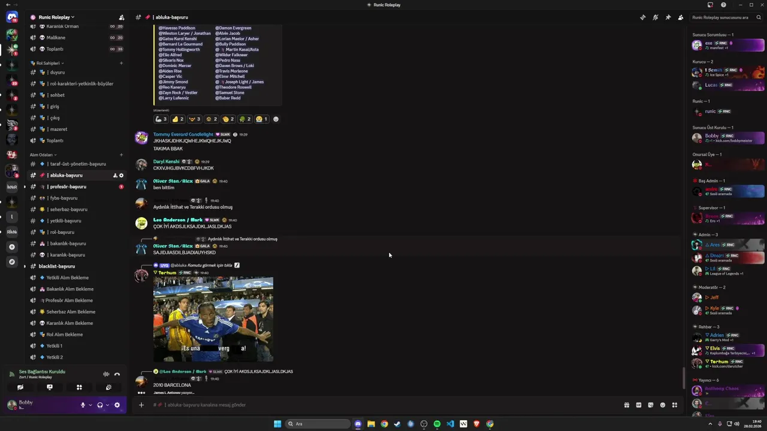Viewport: 767px width, 431px height.
Task: Add reaction with the smiley button after reactions
Action: point(276,119)
